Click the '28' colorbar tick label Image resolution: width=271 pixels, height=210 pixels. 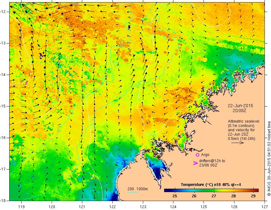pos(233,196)
